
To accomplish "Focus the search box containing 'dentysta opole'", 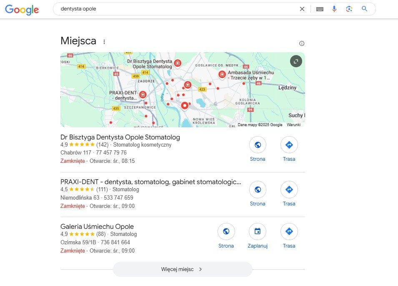I will tap(178, 9).
